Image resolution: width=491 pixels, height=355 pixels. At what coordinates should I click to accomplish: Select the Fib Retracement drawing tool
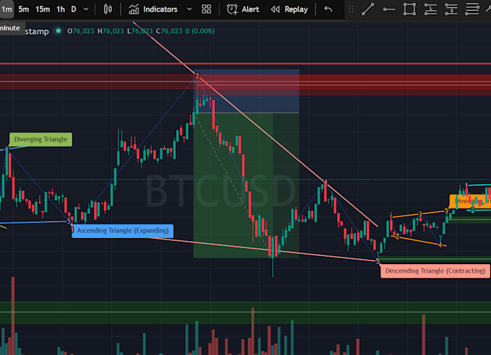coord(472,9)
